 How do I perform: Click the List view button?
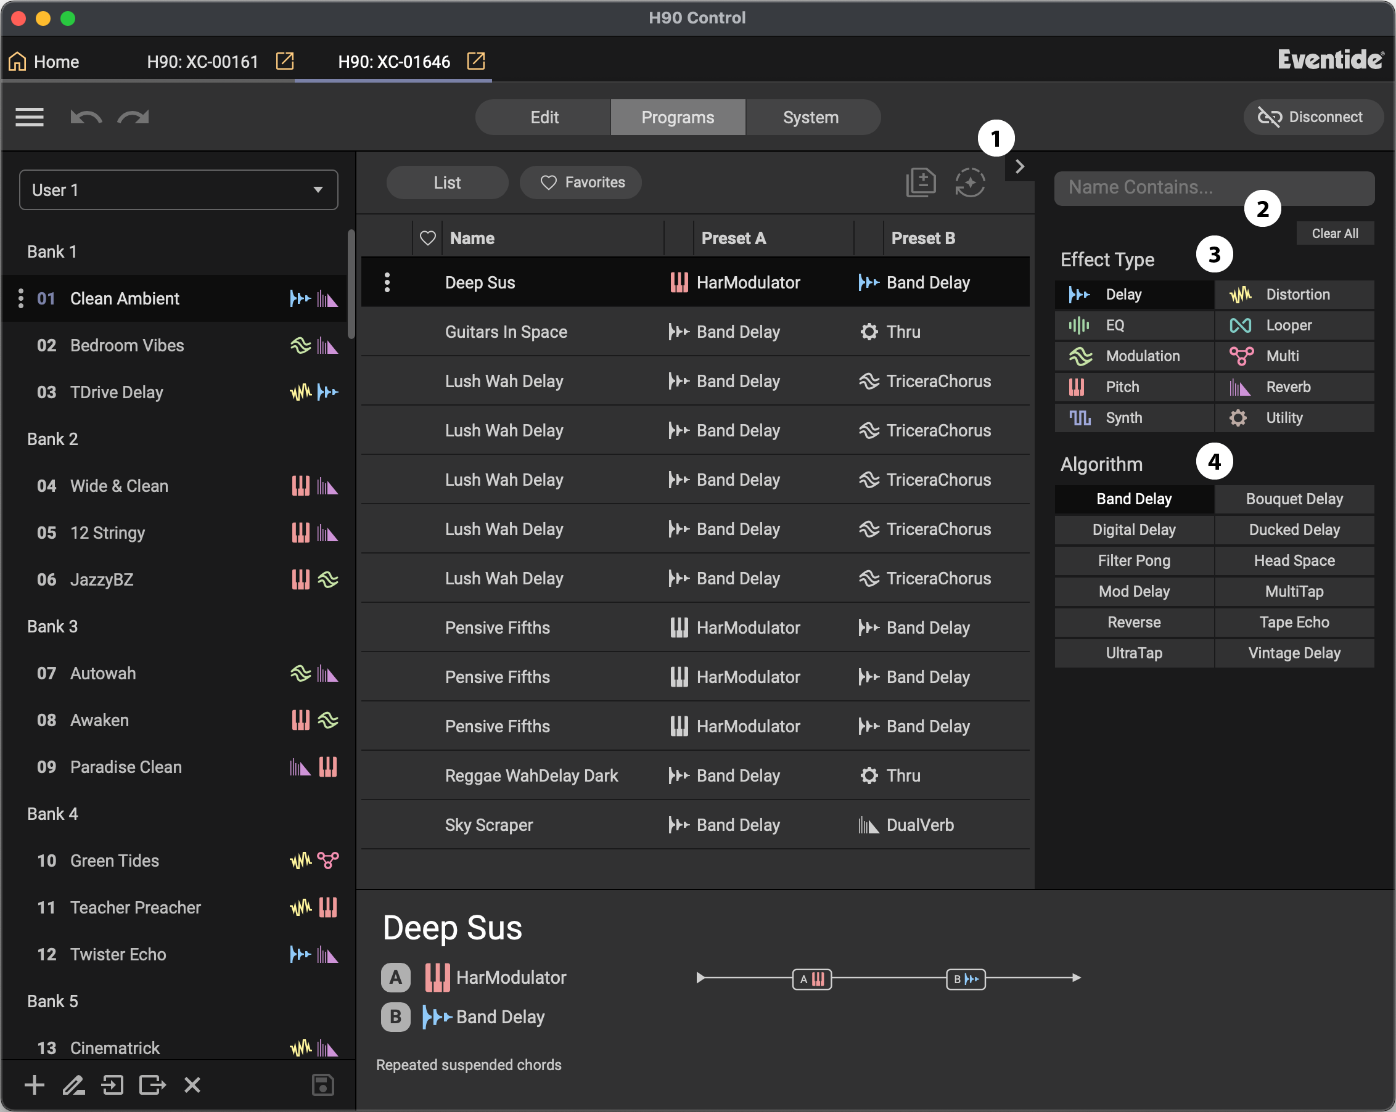point(447,182)
